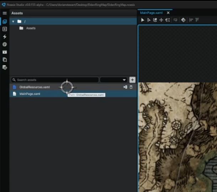Collapse the root folder tree arrow

[x=13, y=21]
